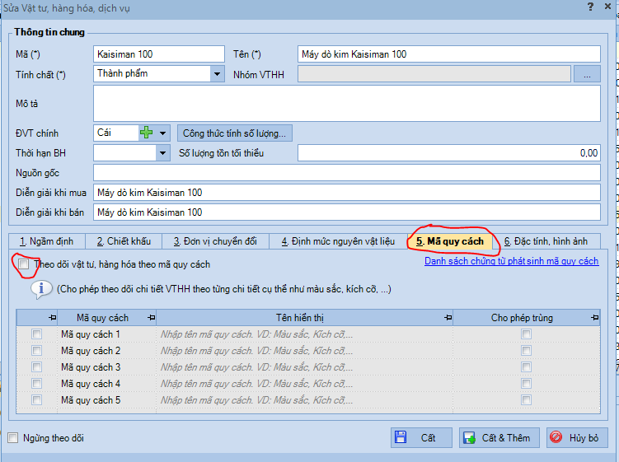The image size is (619, 462).
Task: Click into the Nguồn gốc text field
Action: tap(346, 172)
